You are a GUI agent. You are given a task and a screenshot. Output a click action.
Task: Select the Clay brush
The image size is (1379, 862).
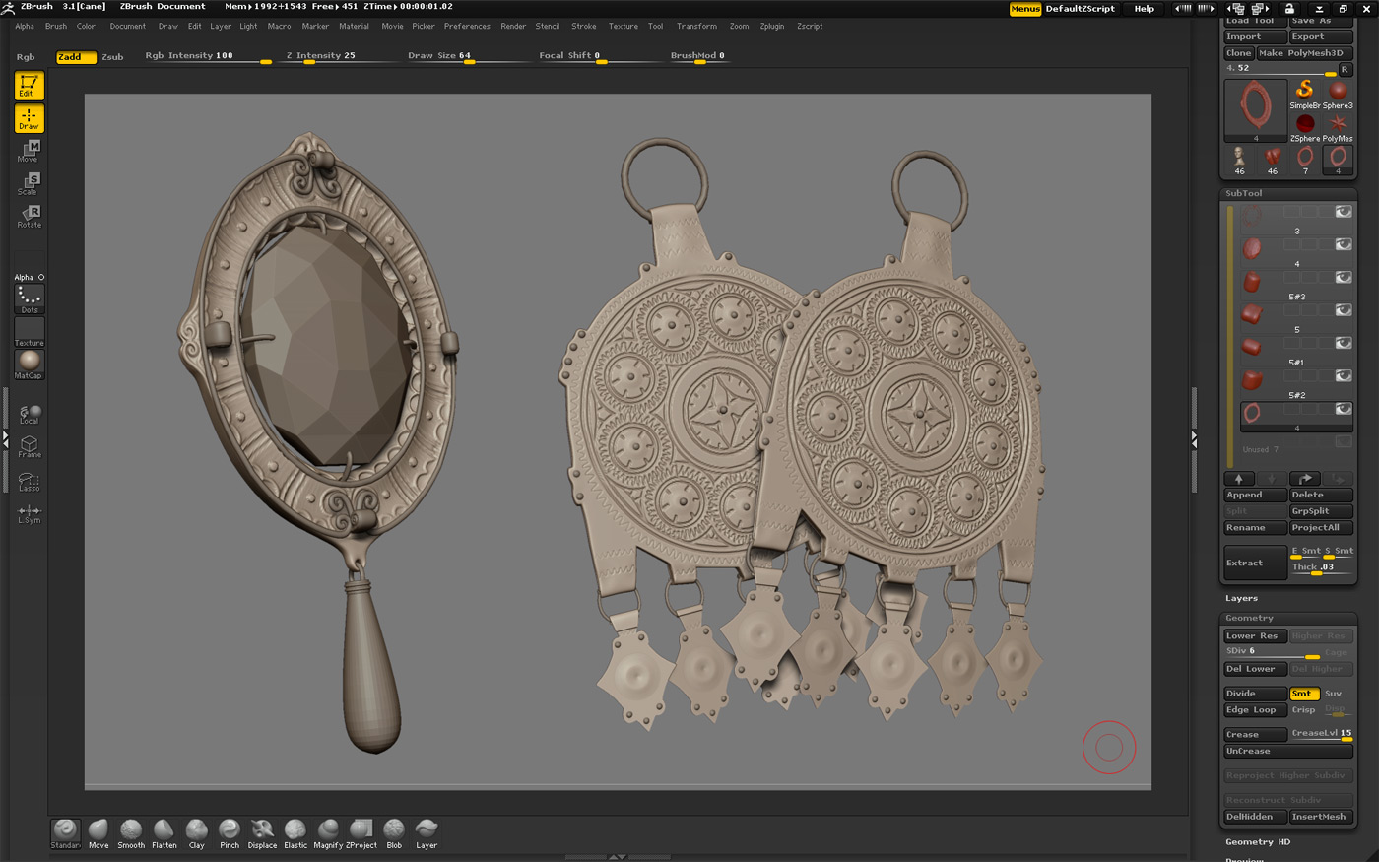(x=197, y=833)
